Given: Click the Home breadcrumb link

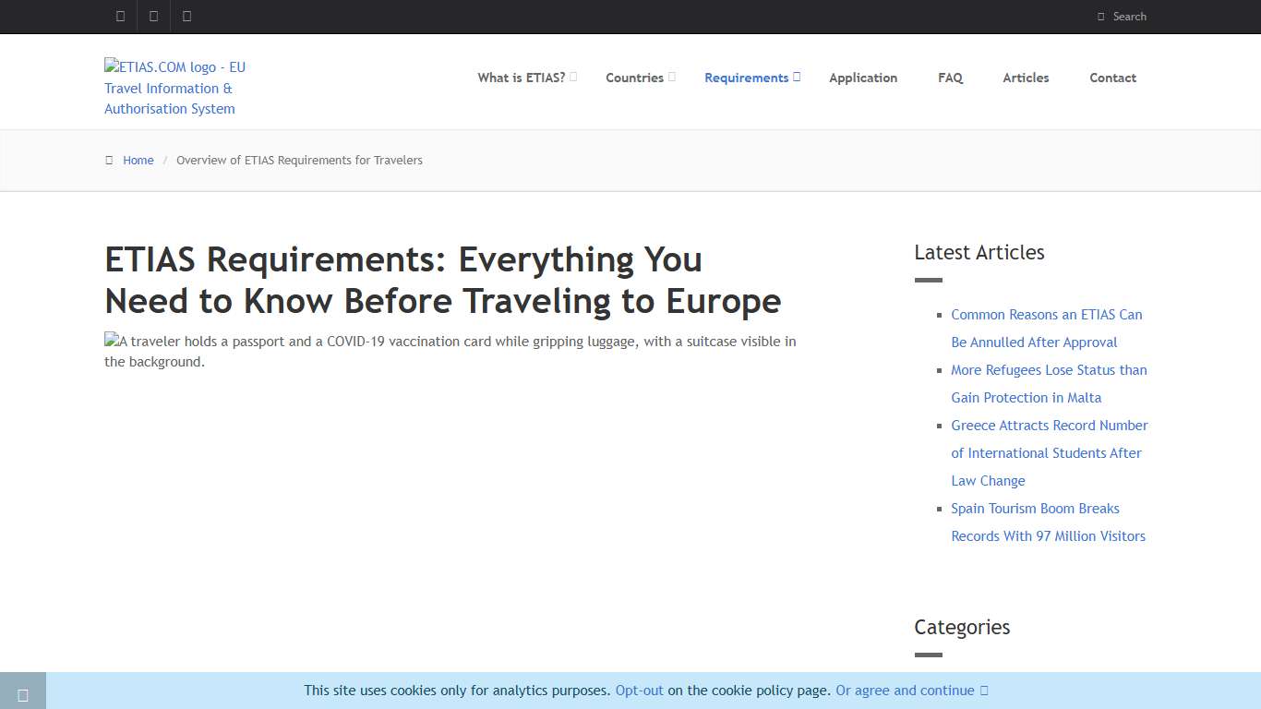Looking at the screenshot, I should coord(138,160).
